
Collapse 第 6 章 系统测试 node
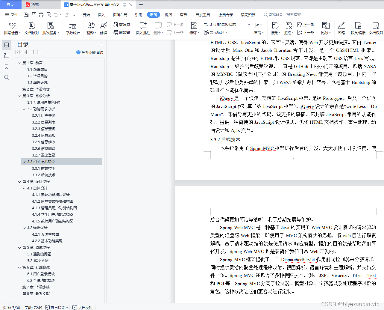(19, 267)
